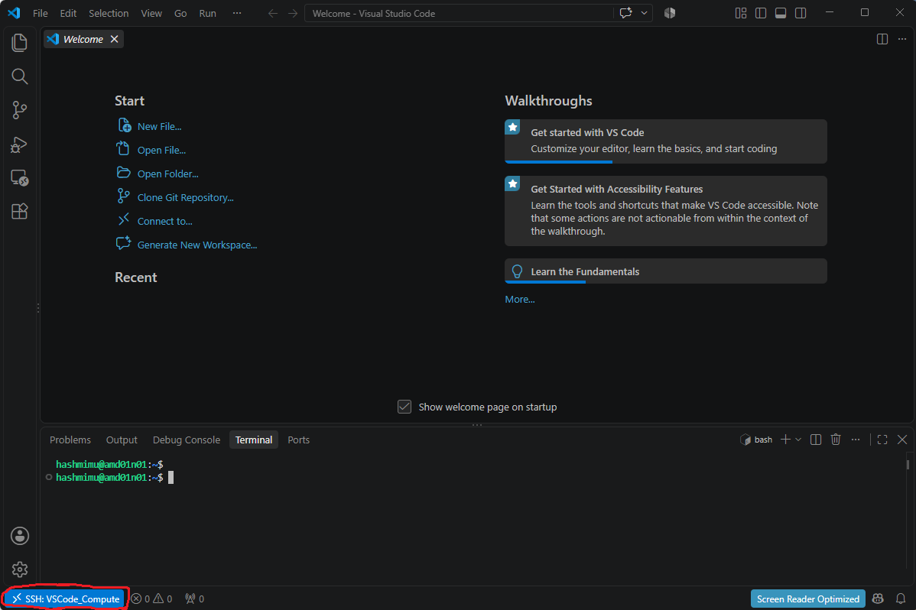Viewport: 916px width, 610px height.
Task: Open Get Started with Accessibility Features walkthrough
Action: (665, 210)
